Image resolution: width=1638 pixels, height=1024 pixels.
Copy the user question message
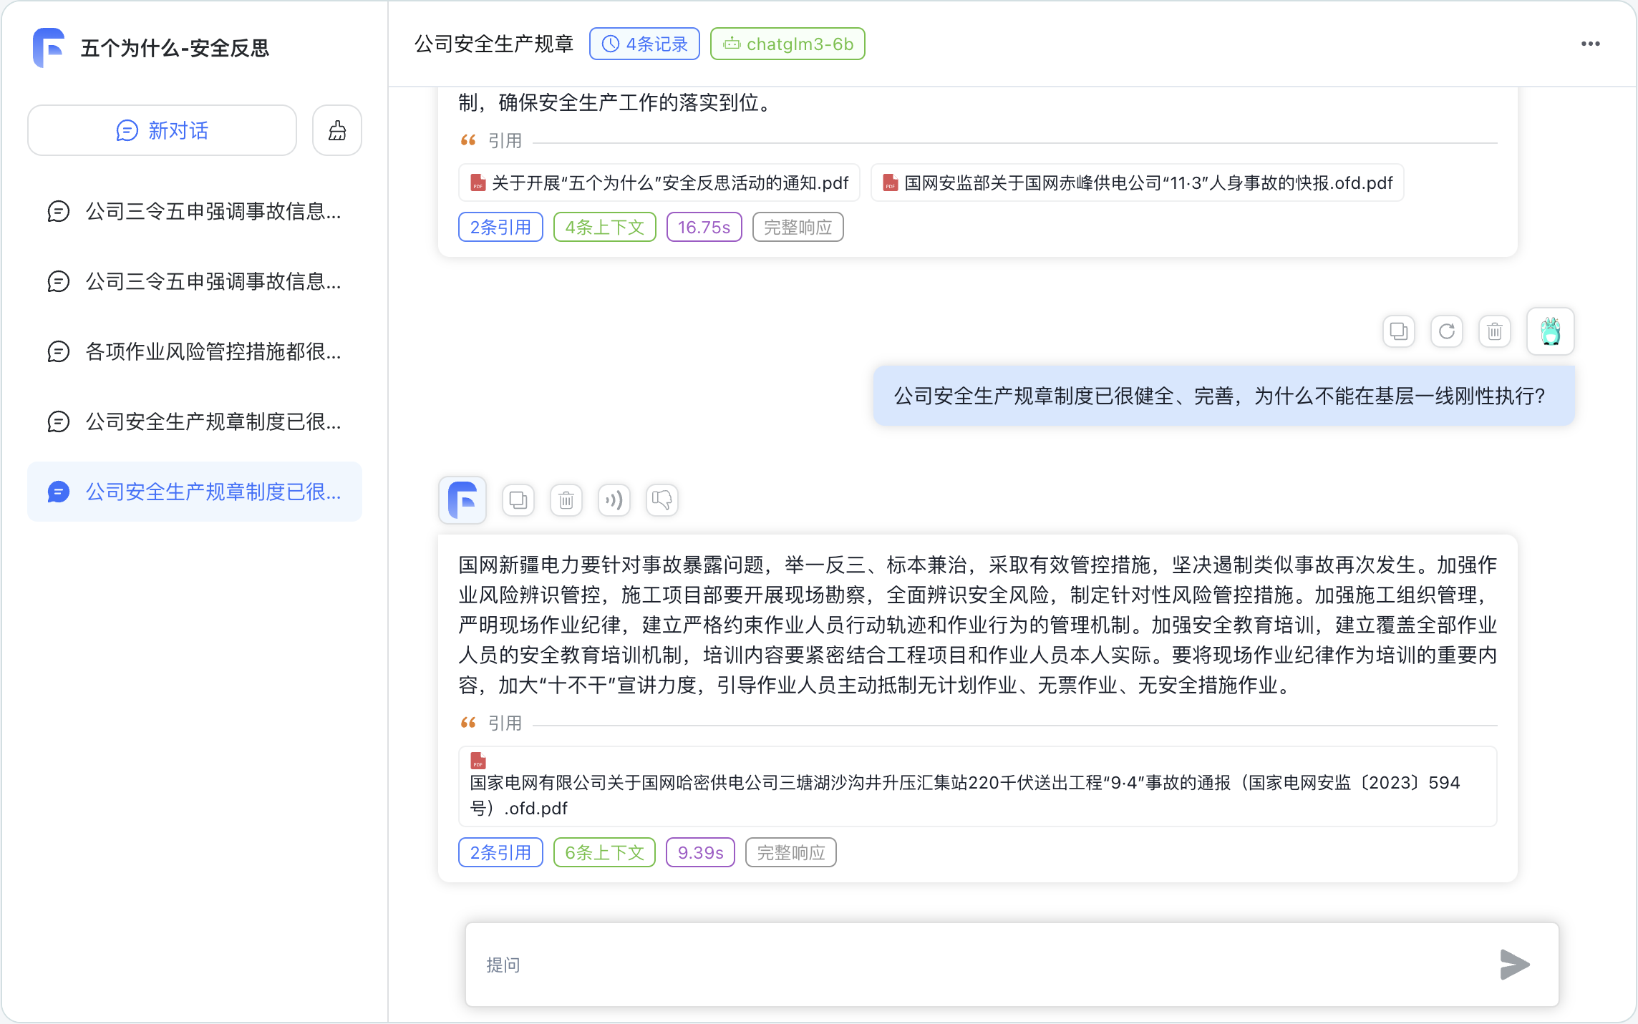tap(1398, 332)
